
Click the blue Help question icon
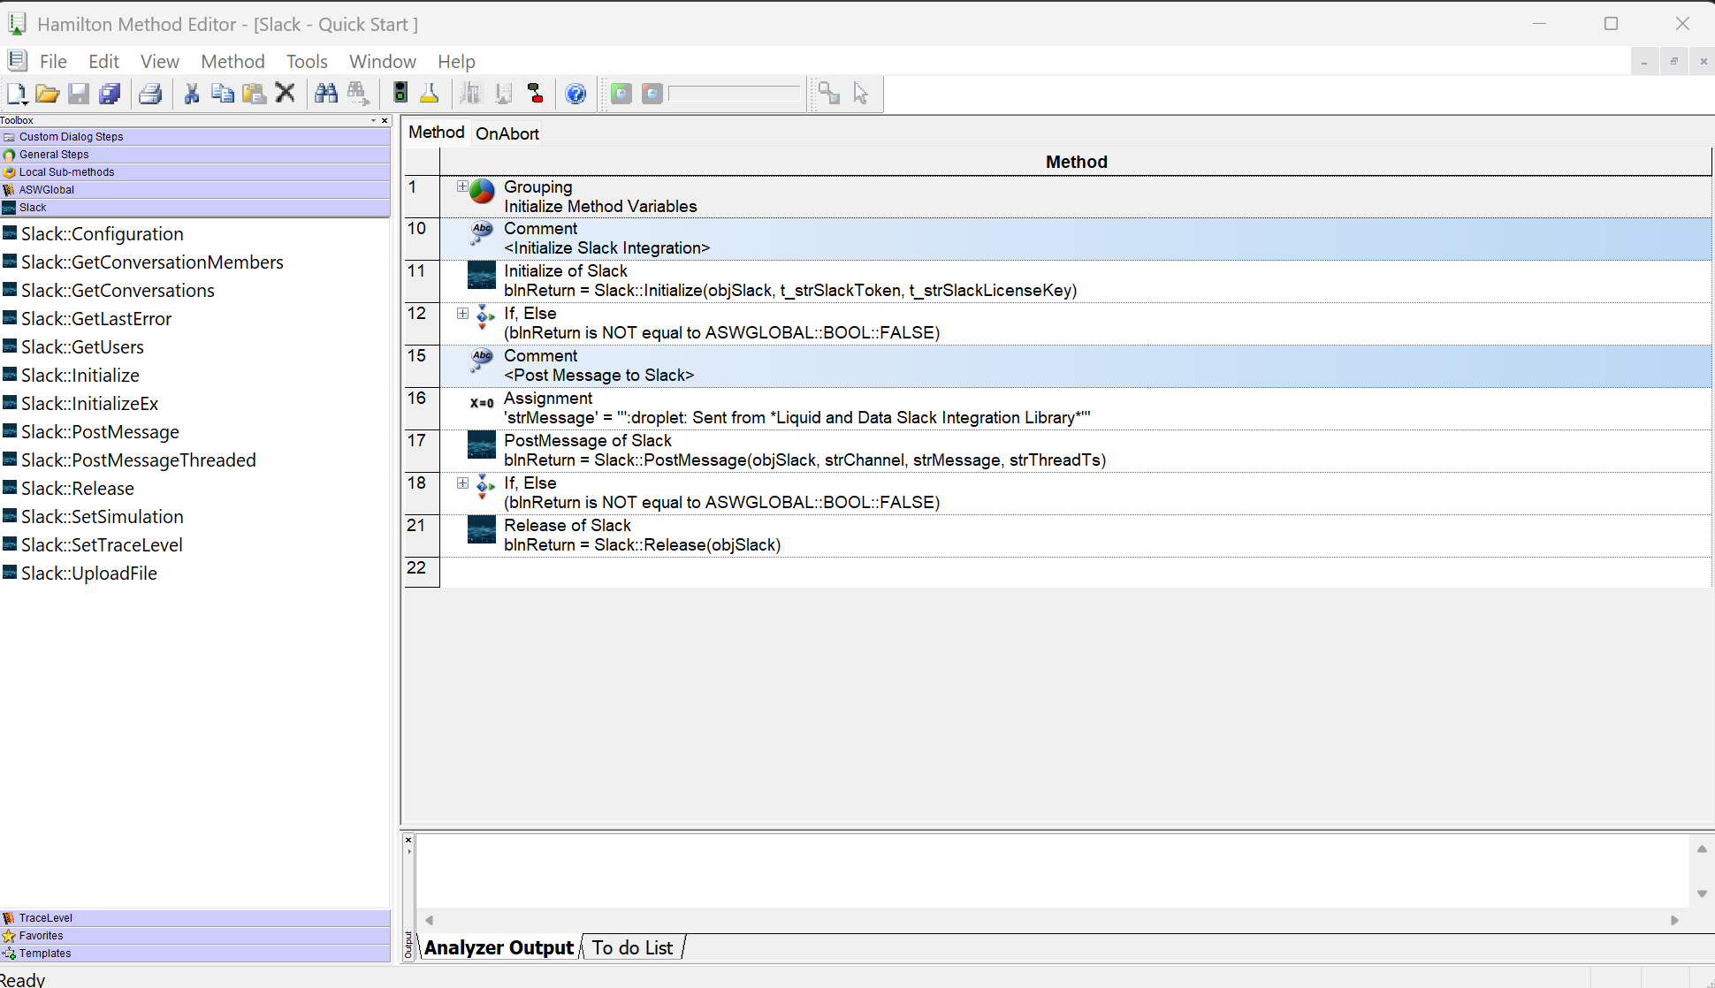[x=575, y=94]
